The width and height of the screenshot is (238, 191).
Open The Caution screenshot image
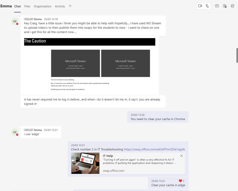point(90,65)
